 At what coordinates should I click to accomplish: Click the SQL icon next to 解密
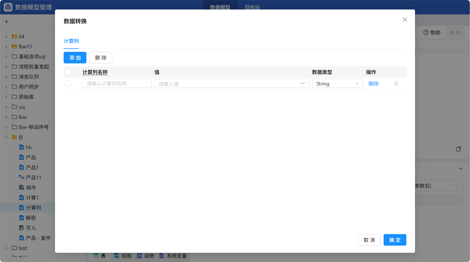(22, 218)
